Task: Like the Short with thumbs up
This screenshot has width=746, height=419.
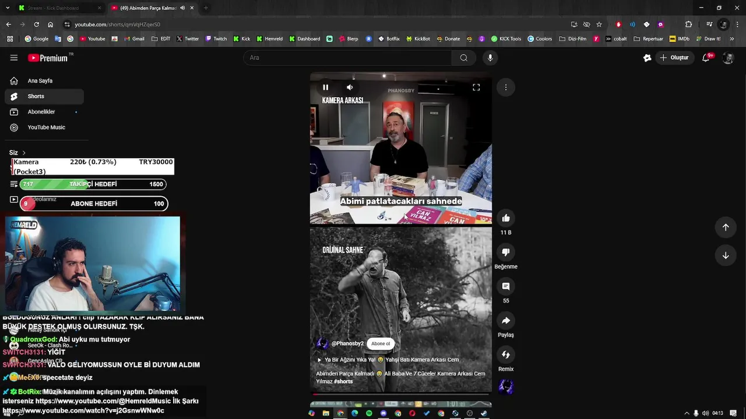Action: coord(506,218)
